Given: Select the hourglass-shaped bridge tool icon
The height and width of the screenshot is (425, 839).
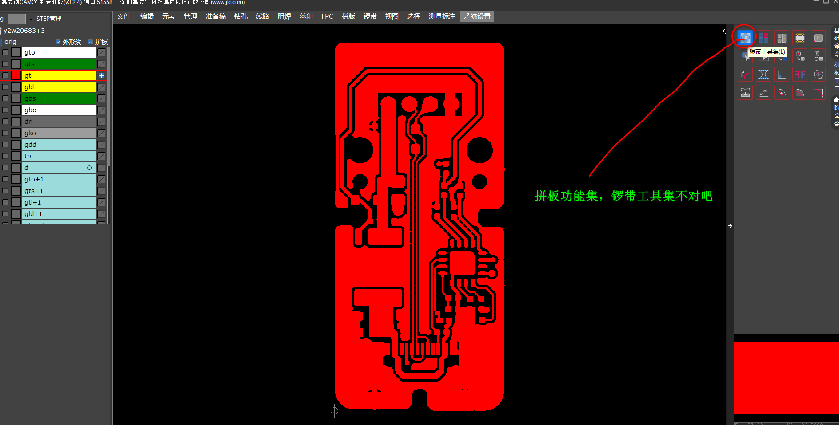Looking at the screenshot, I should (x=763, y=74).
